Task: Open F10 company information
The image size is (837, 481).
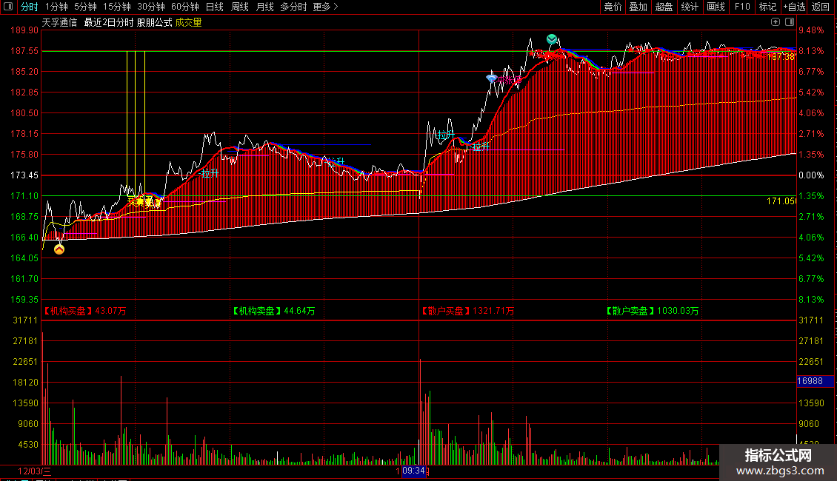Action: click(x=742, y=7)
